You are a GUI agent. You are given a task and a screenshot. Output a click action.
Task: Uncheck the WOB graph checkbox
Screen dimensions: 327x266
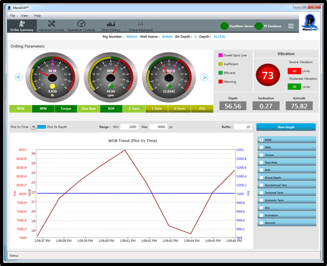pos(261,140)
